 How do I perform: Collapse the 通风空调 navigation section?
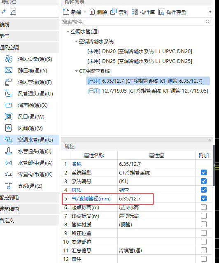pos(29,47)
